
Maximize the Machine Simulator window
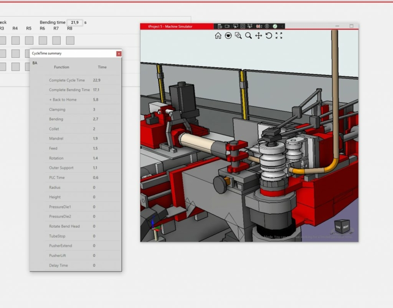[x=351, y=26]
